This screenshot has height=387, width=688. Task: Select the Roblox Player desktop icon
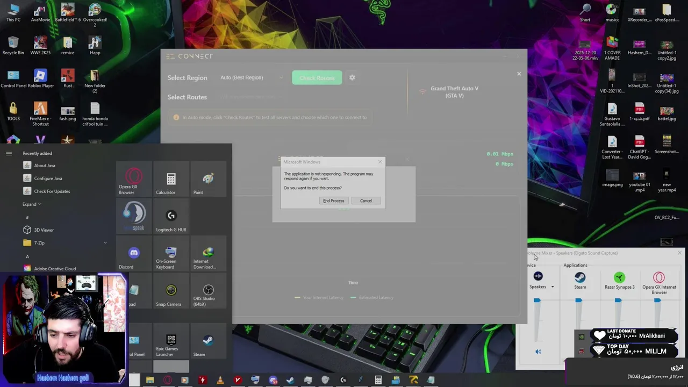pyautogui.click(x=40, y=78)
